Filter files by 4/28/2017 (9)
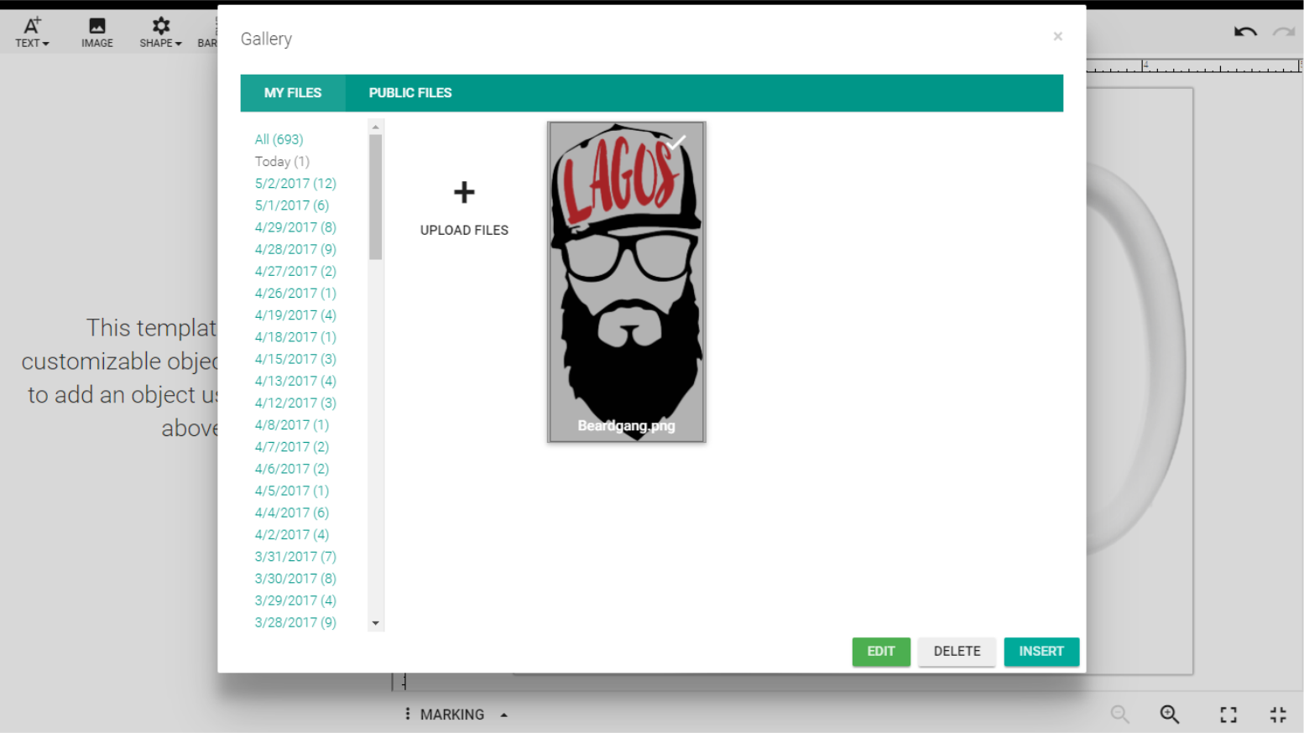The width and height of the screenshot is (1304, 733). [295, 249]
